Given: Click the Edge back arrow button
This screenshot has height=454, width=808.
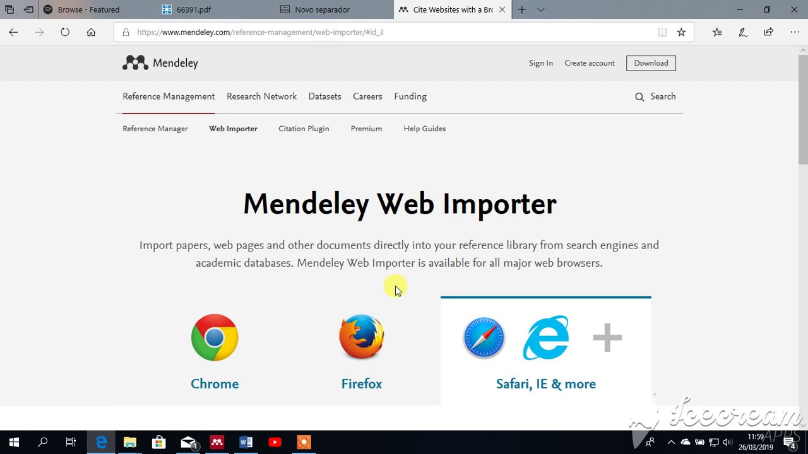Looking at the screenshot, I should click(x=13, y=32).
